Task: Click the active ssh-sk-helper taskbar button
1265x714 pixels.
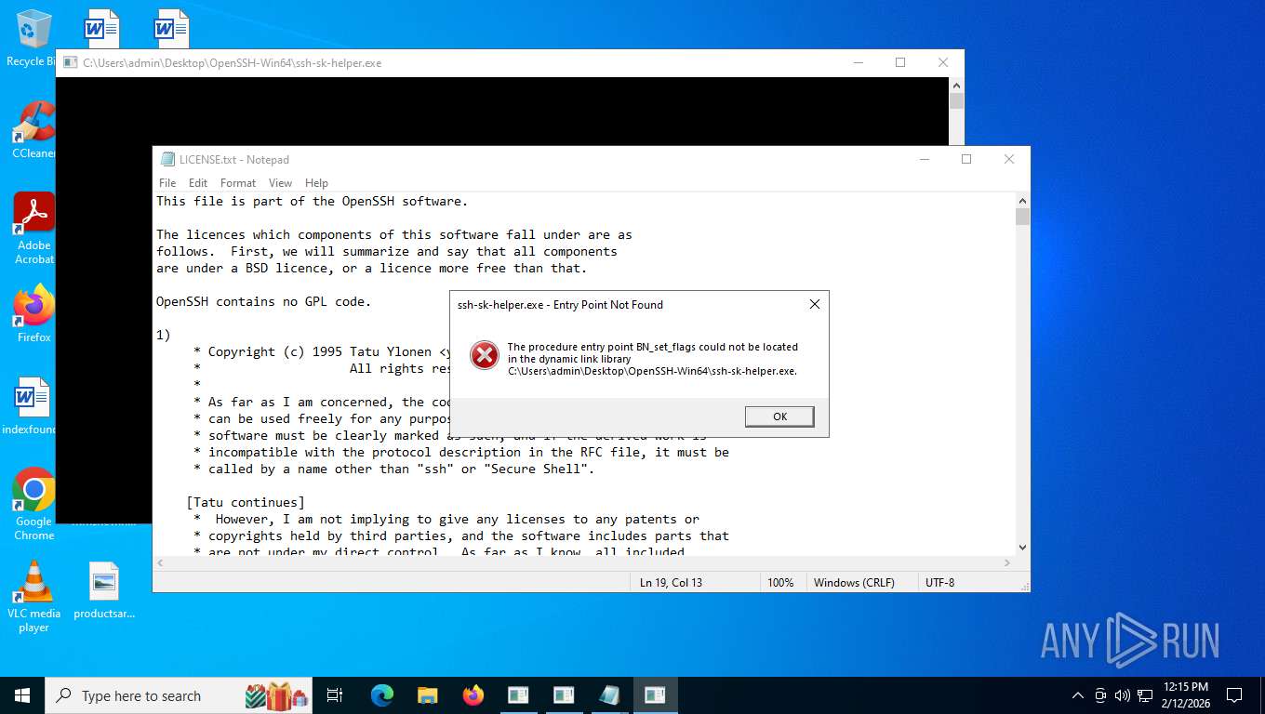Action: [x=655, y=695]
